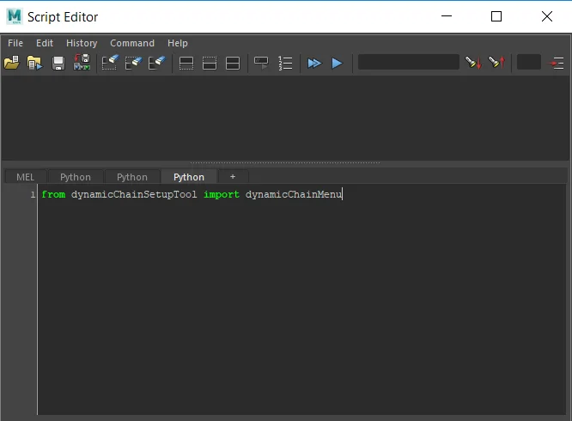Minimize the Script Editor window

click(447, 16)
